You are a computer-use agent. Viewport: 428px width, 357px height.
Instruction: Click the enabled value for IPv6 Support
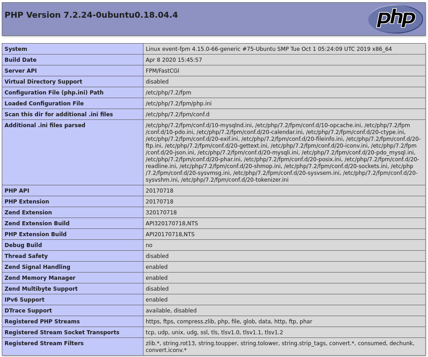click(157, 300)
